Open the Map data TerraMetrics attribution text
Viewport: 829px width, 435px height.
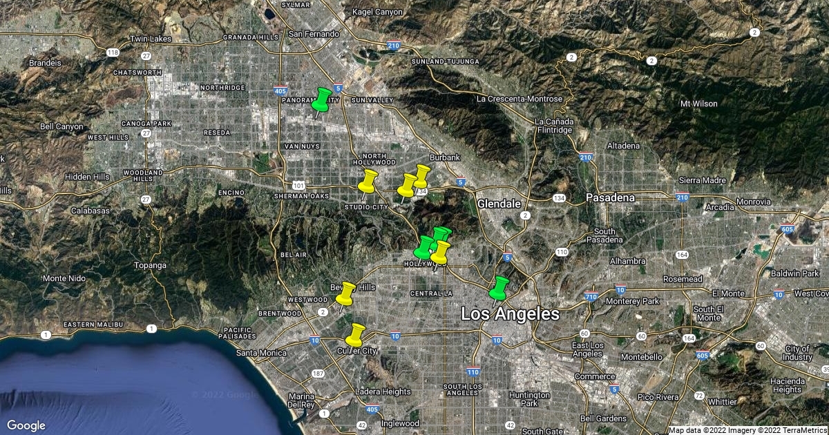tap(747, 430)
